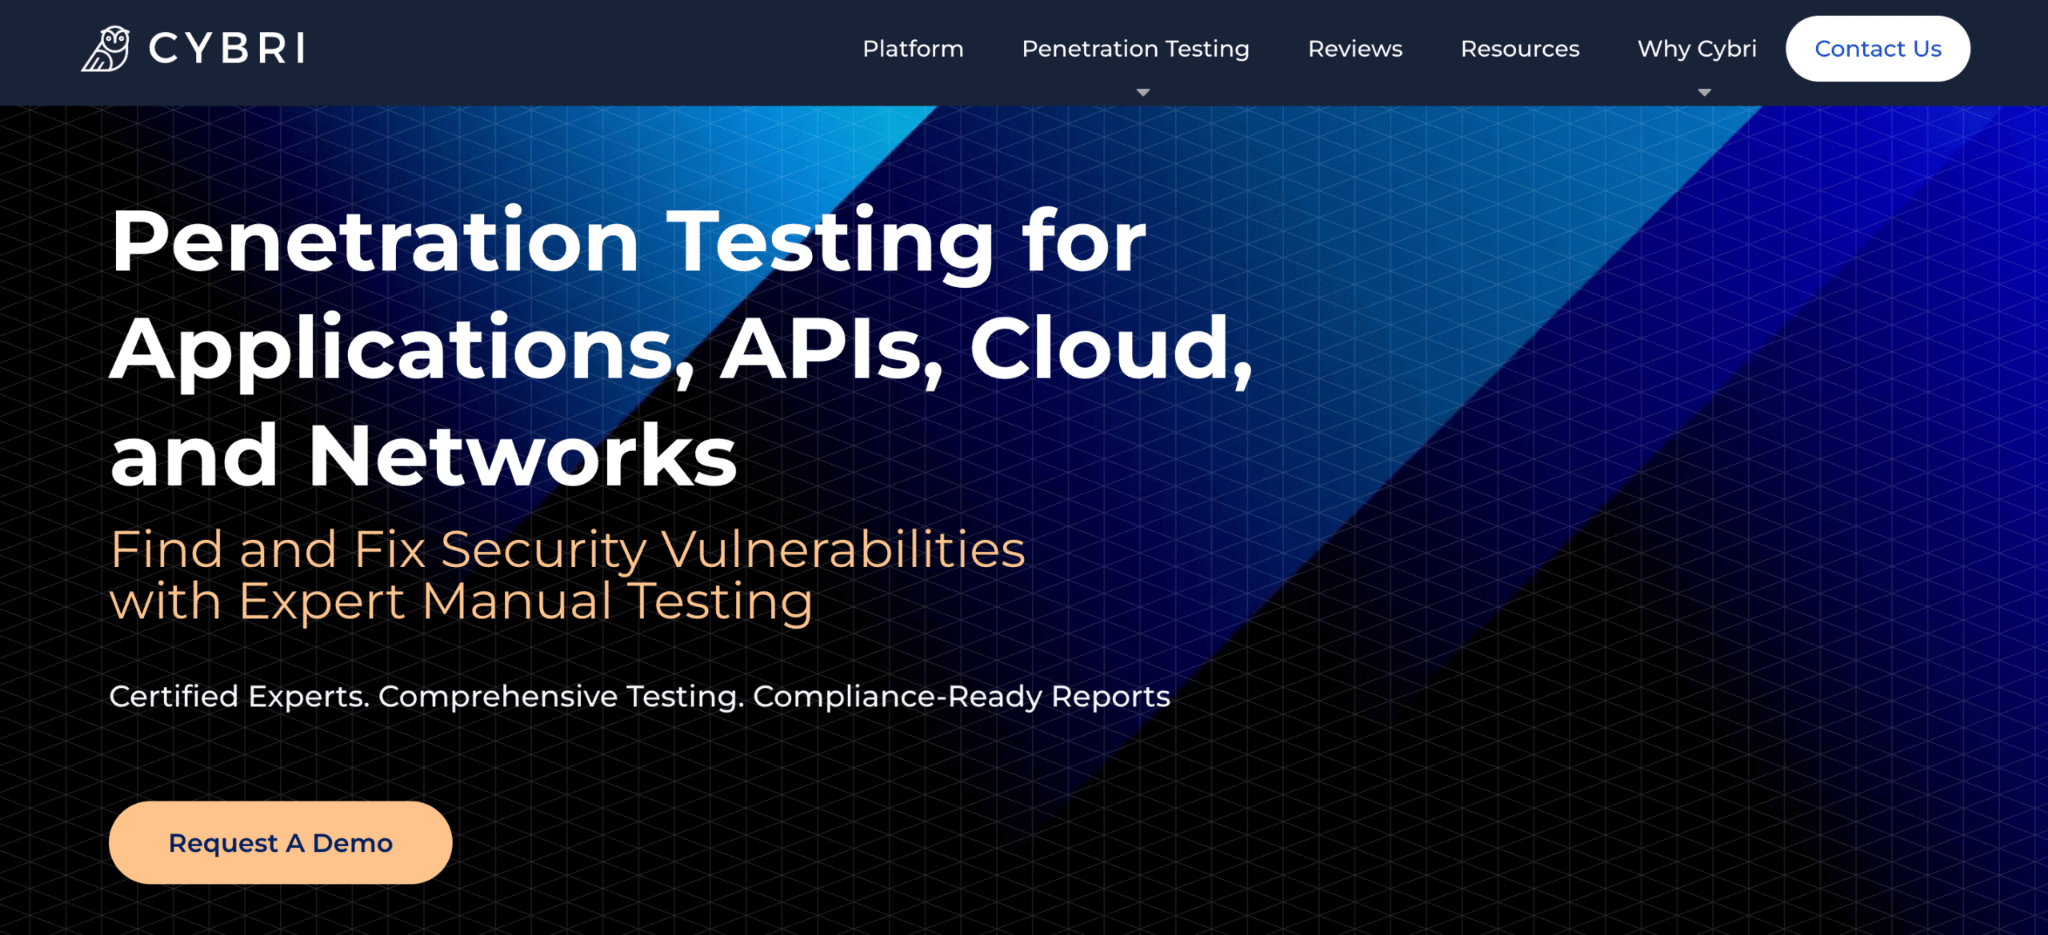Expand the arrow below Why Cybri
This screenshot has width=2048, height=935.
(1704, 93)
